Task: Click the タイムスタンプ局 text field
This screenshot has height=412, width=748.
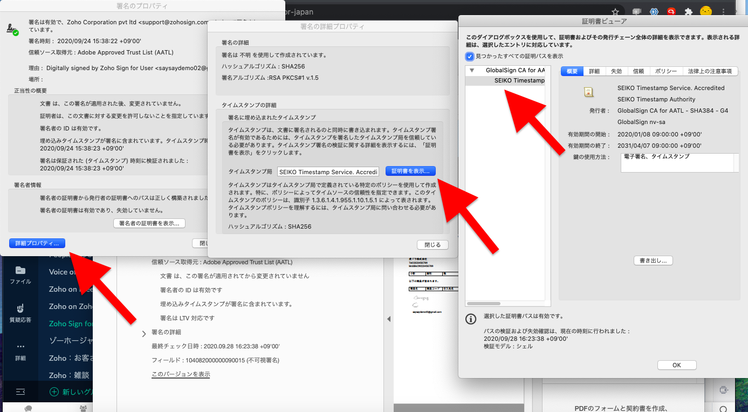Action: pos(328,171)
